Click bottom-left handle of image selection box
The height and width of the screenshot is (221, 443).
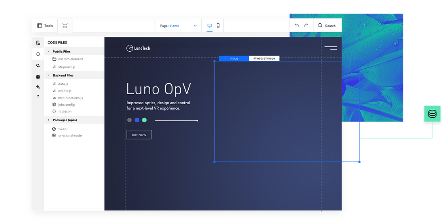[214, 162]
